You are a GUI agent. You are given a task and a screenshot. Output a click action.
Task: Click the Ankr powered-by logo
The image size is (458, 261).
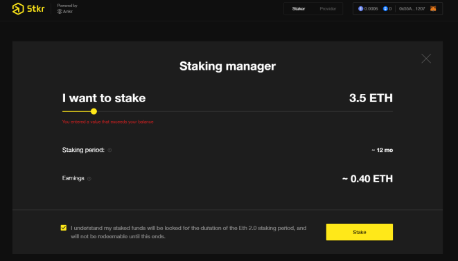pos(65,12)
